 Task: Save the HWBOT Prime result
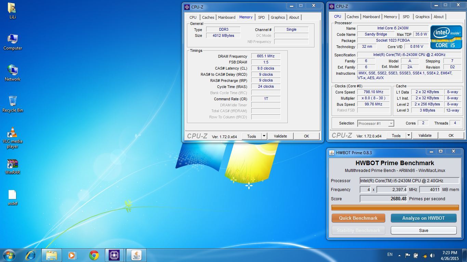(424, 230)
